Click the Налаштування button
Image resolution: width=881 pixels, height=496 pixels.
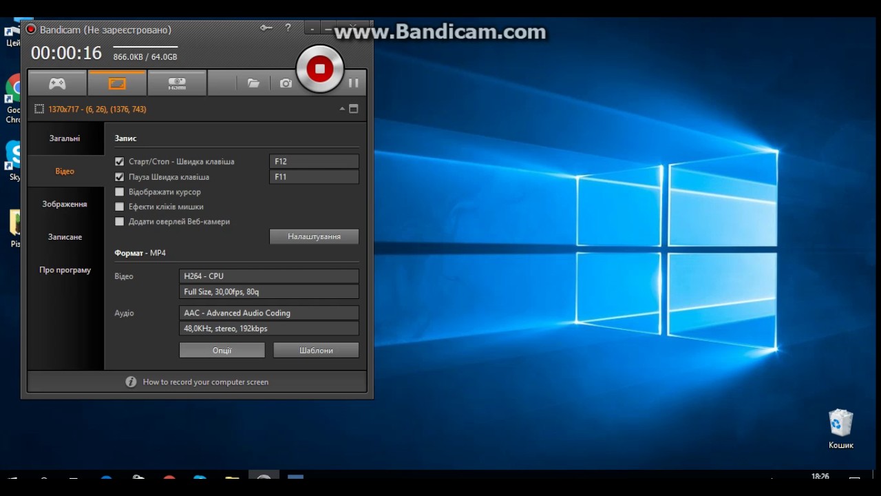click(314, 236)
